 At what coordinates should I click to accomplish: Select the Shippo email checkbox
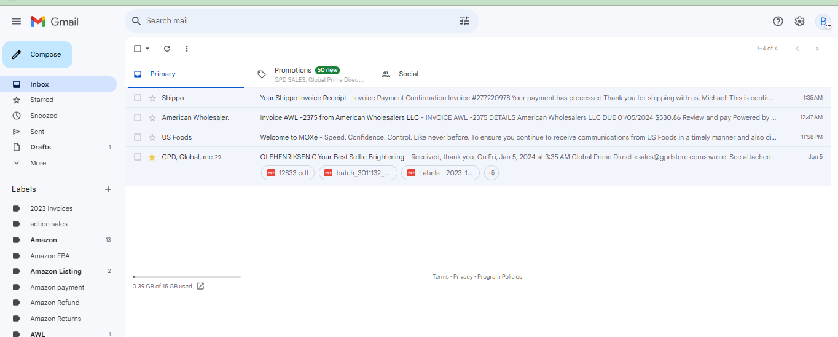138,98
